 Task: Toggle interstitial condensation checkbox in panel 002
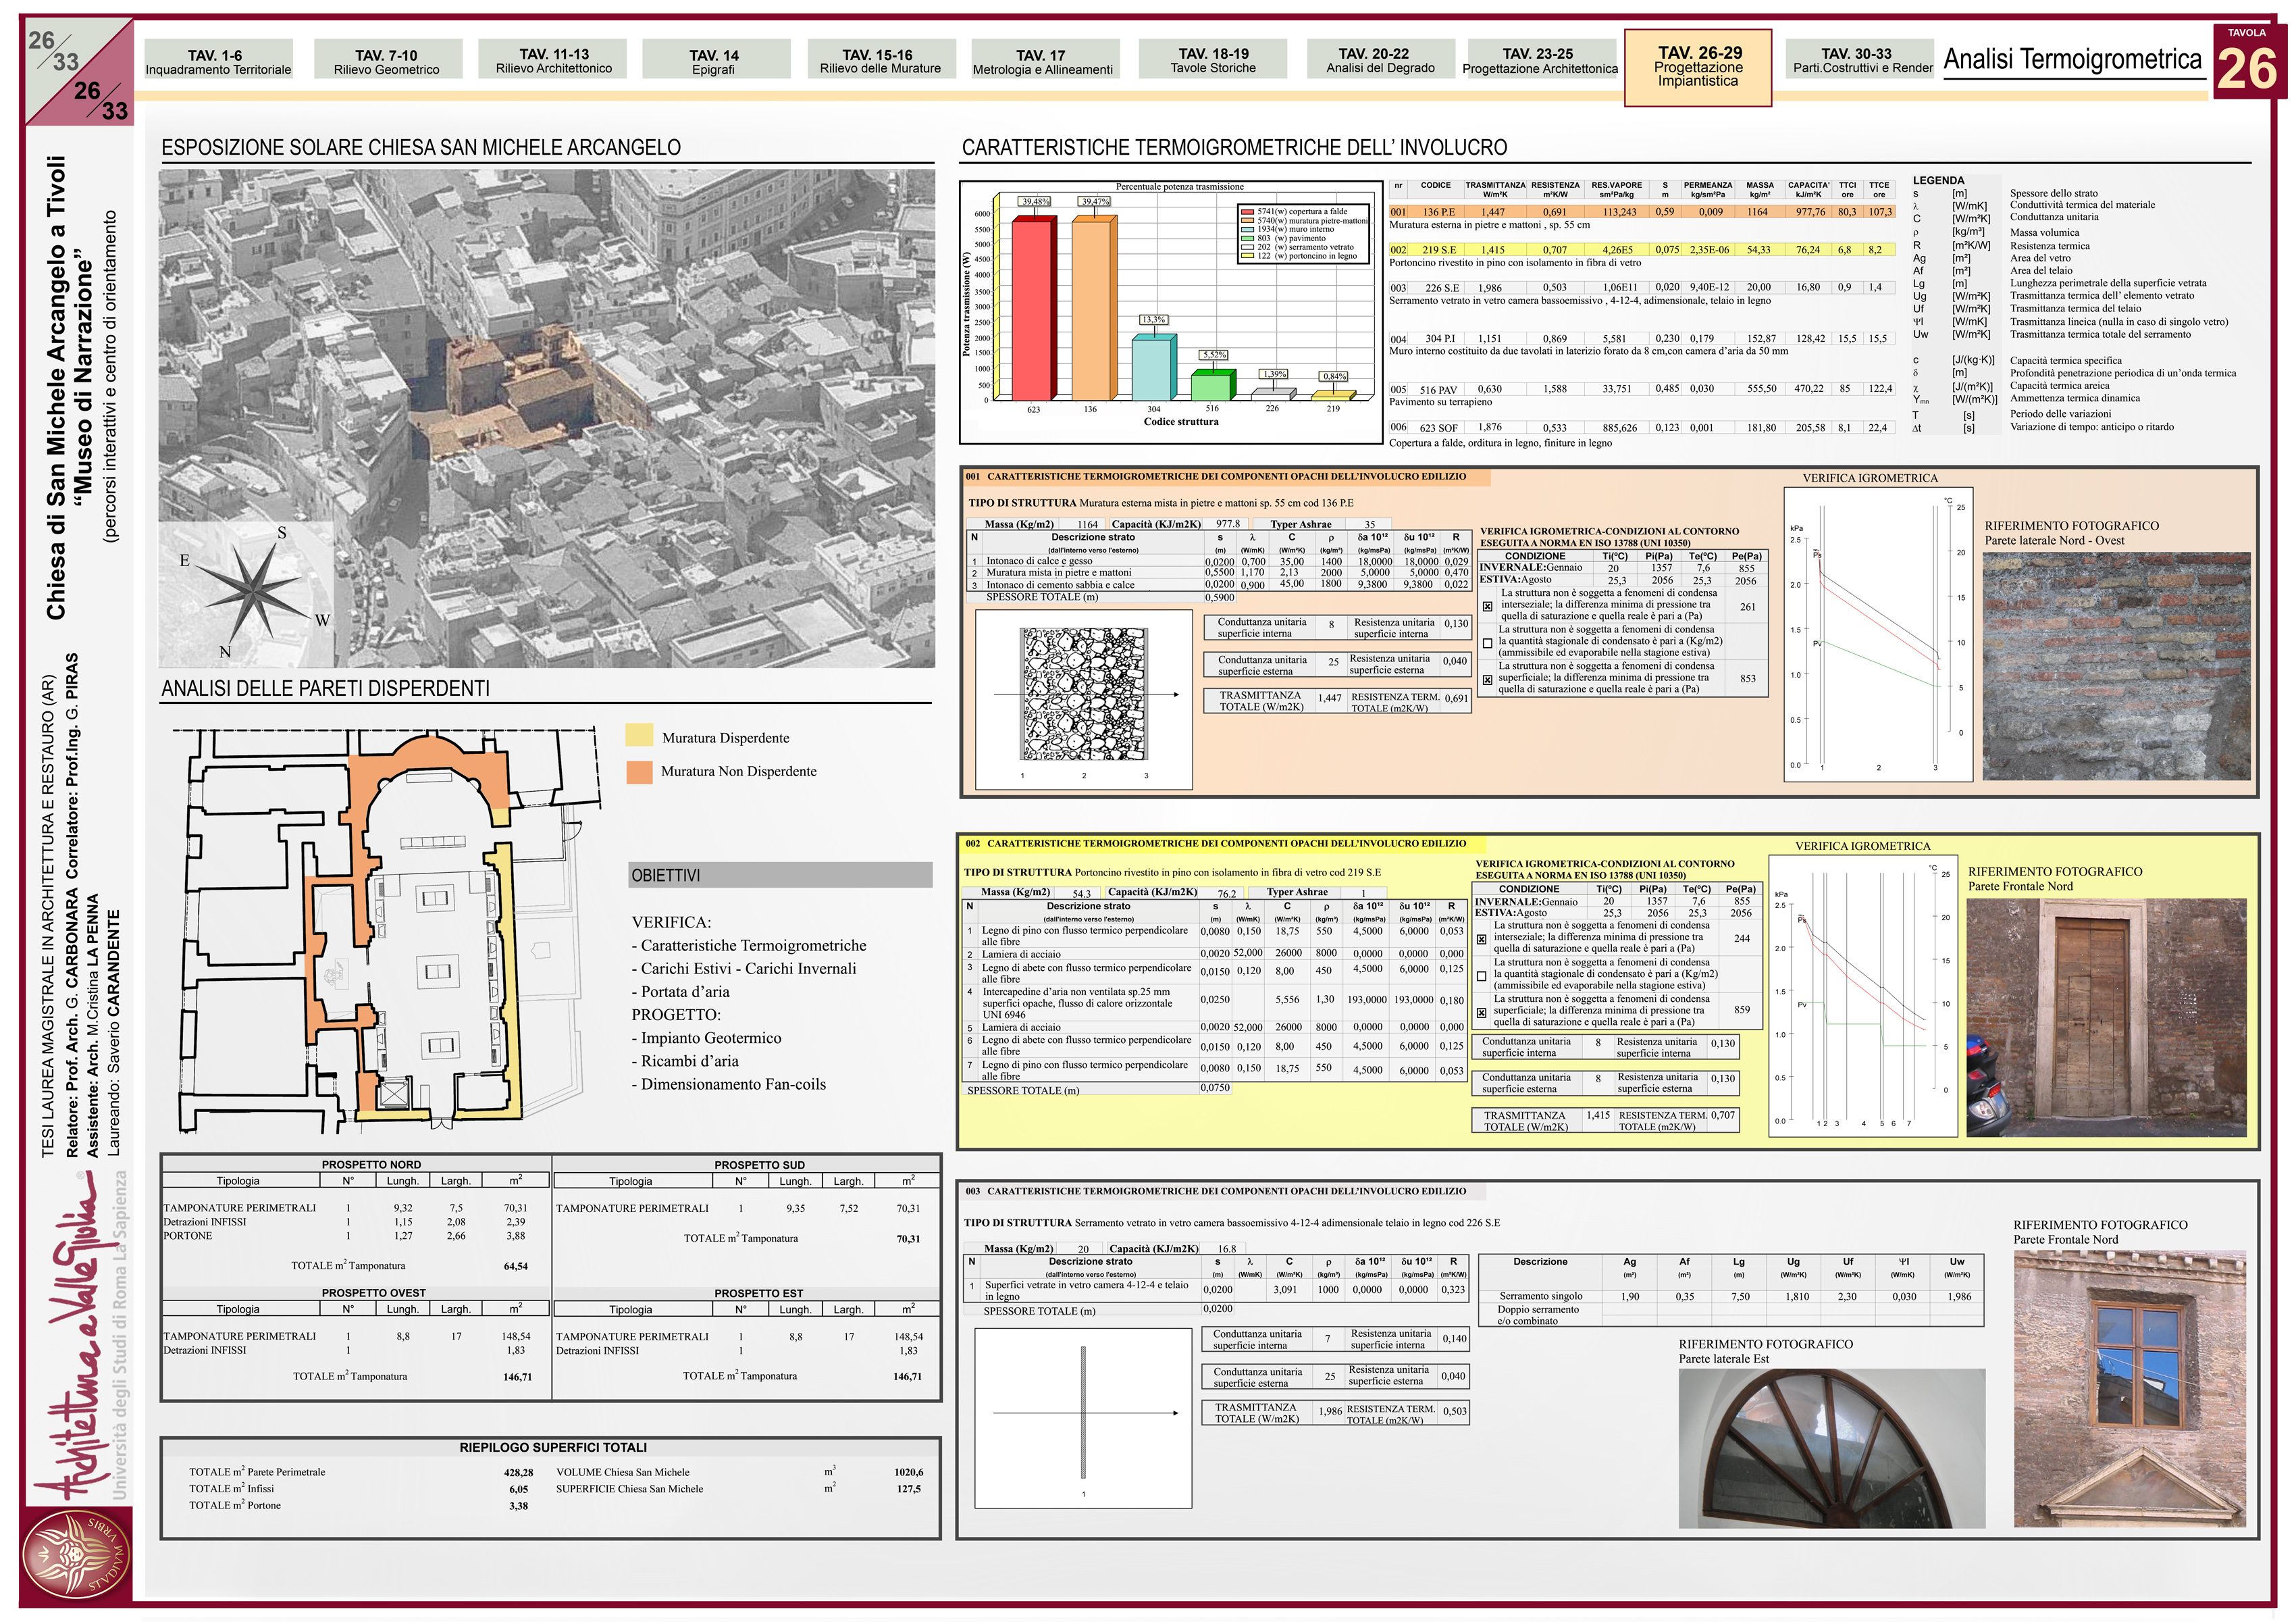[1482, 940]
